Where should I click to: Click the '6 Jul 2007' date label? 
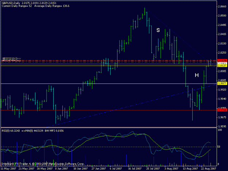point(116,168)
